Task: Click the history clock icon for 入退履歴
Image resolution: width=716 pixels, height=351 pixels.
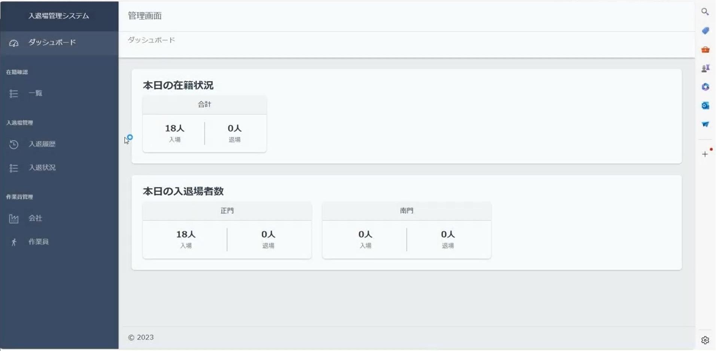Action: [x=14, y=144]
